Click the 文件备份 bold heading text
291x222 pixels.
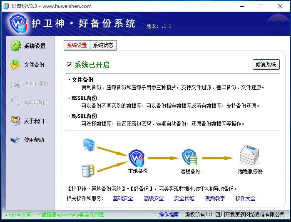pyautogui.click(x=82, y=80)
